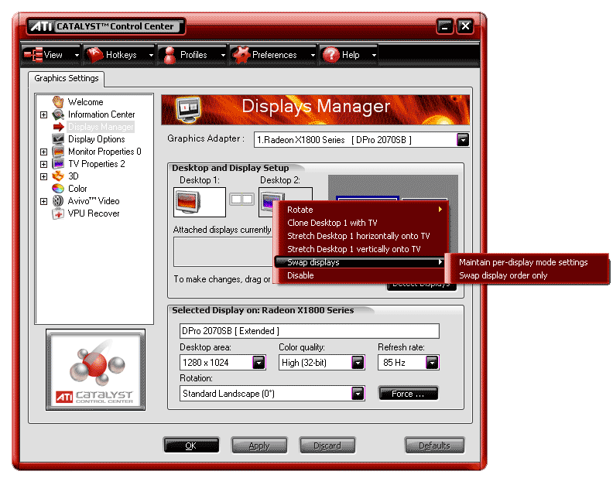This screenshot has height=495, width=613.
Task: Choose Clone Desktop 1 with TV
Action: tap(362, 223)
